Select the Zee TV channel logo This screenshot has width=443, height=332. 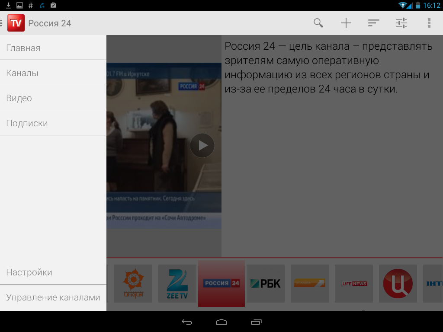(x=177, y=284)
